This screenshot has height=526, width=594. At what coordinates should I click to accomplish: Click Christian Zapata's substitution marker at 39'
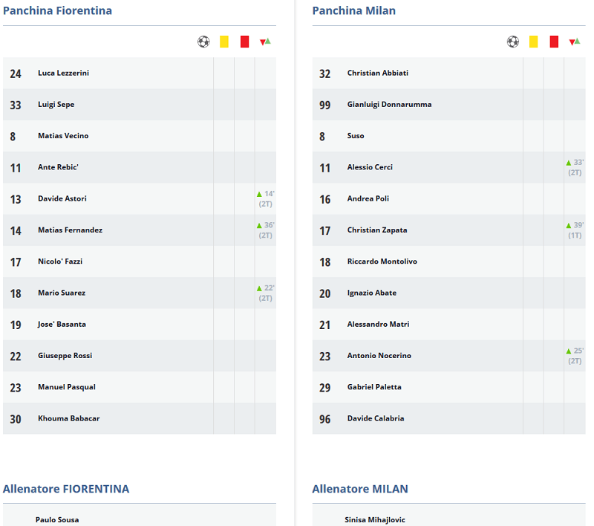575,230
